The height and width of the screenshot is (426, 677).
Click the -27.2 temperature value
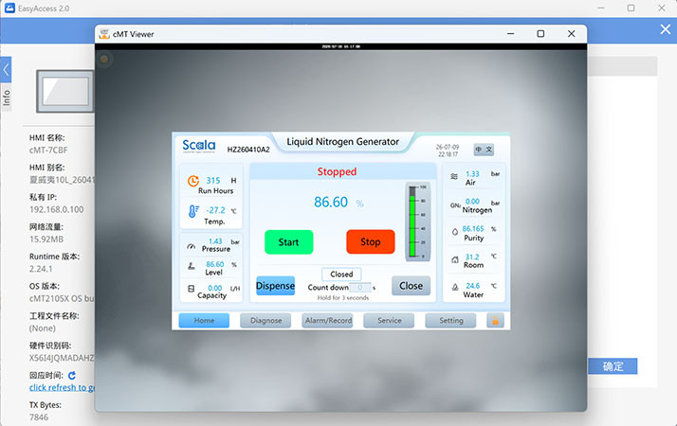pos(215,210)
